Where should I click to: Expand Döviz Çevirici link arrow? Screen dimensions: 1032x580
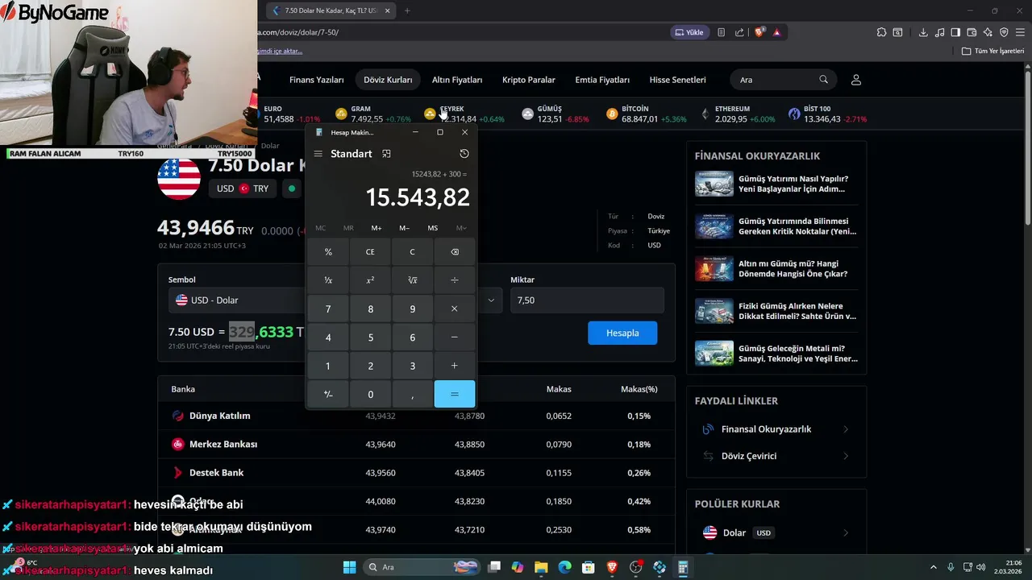(846, 456)
